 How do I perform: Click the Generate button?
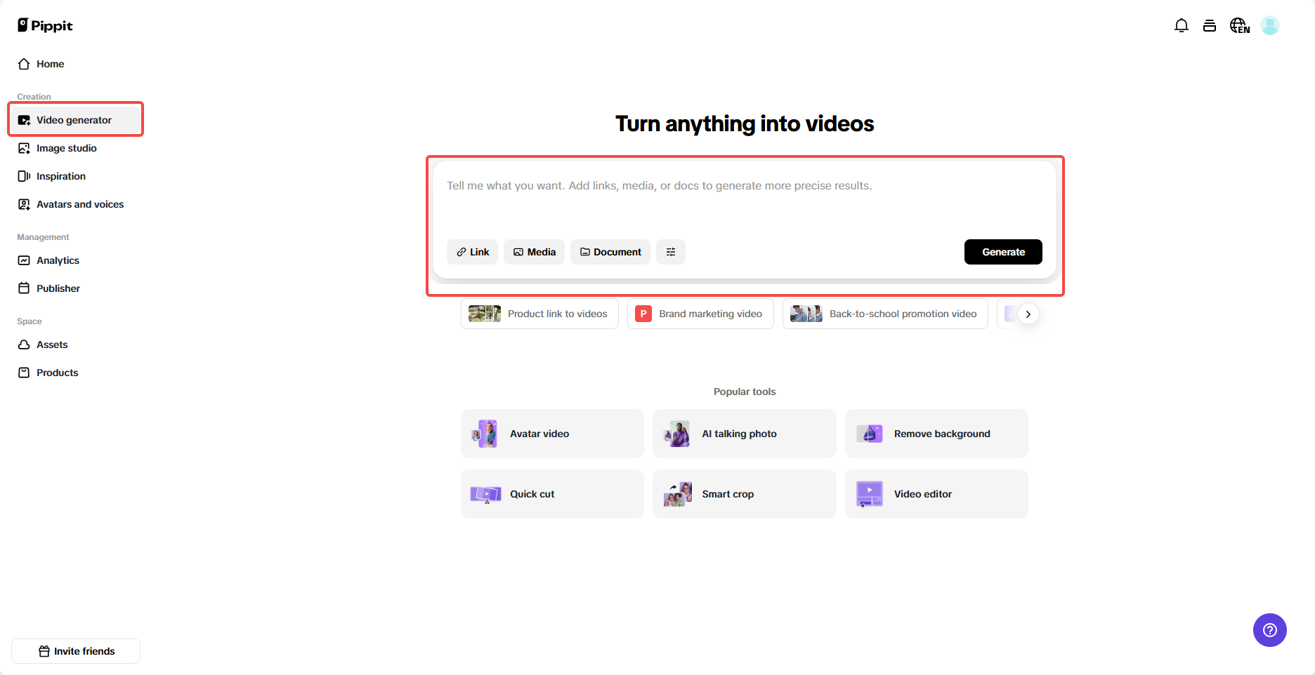click(1003, 252)
